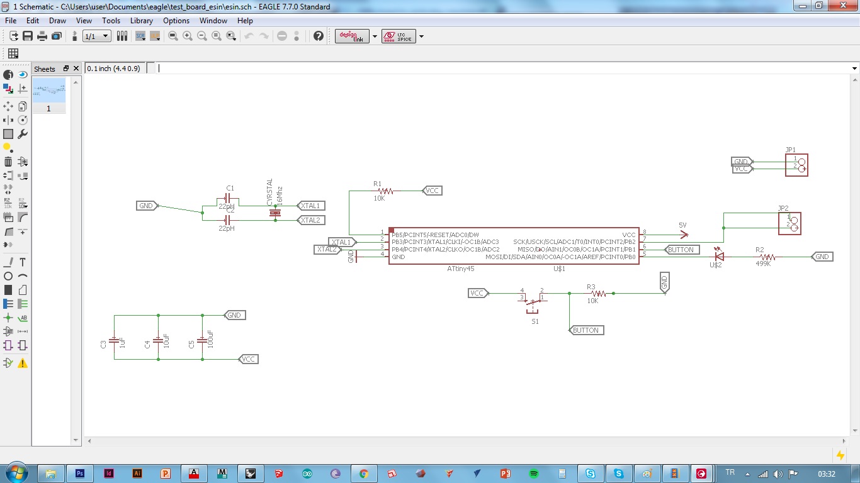Screen dimensions: 860x483
Task: Open the Errors warning tool
Action: pyautogui.click(x=23, y=363)
